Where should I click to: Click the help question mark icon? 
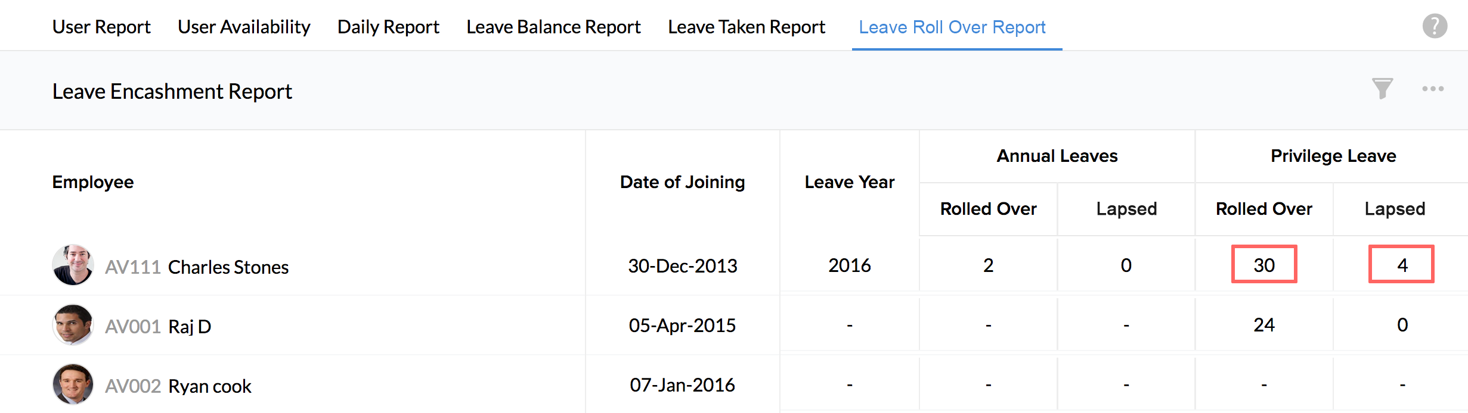pos(1435,26)
